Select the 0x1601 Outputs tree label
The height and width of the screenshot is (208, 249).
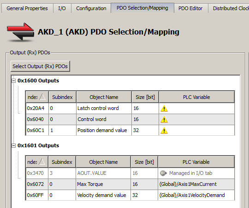[38, 145]
